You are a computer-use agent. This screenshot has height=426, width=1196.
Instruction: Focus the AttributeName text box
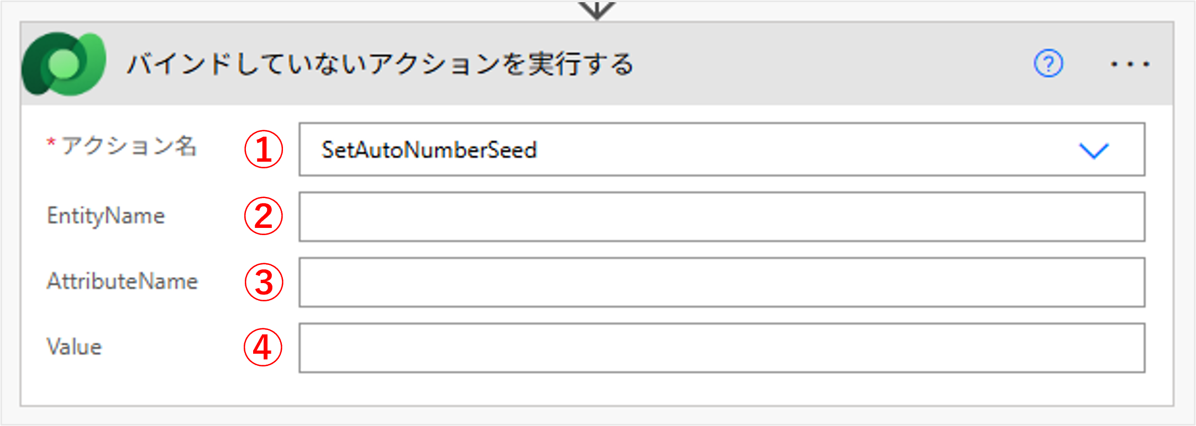[x=721, y=282]
